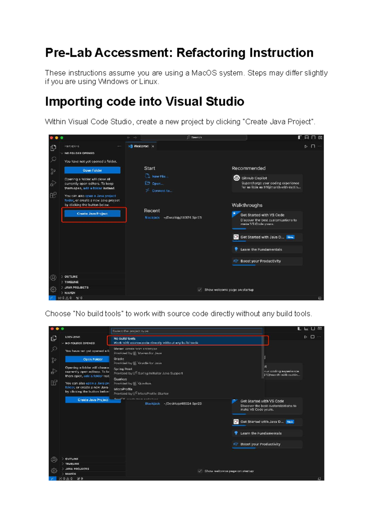Click GitHub Copilot icon under Recommended

237,178
